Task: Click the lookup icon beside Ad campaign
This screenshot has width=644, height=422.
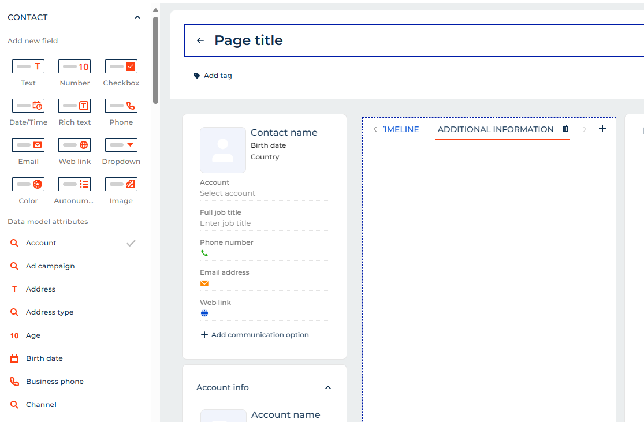Action: pos(14,266)
